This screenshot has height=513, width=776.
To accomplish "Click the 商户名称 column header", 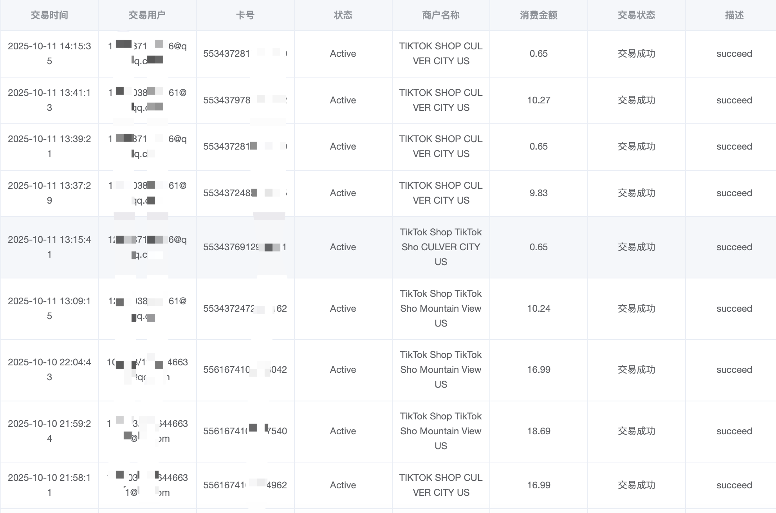I will click(441, 15).
